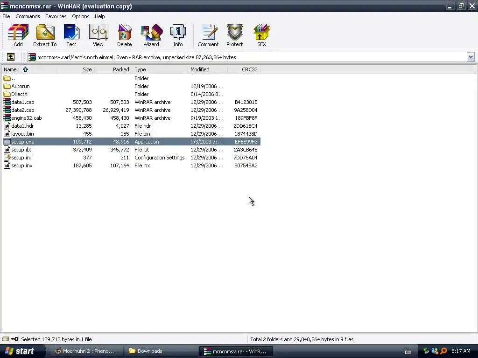
Task: Click the archive path address field
Action: (x=247, y=57)
